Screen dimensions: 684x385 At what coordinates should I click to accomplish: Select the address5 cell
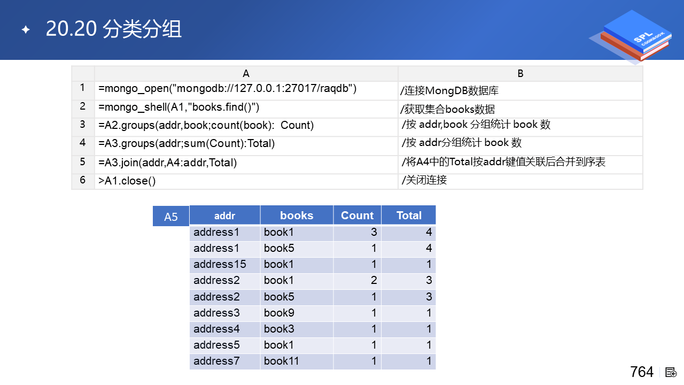(225, 345)
